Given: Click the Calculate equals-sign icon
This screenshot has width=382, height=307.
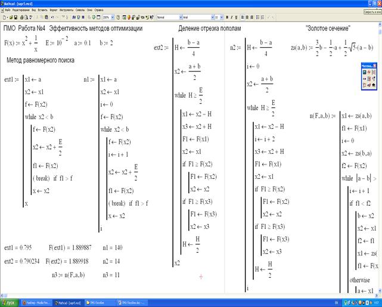Looking at the screenshot, I should point(83,17).
